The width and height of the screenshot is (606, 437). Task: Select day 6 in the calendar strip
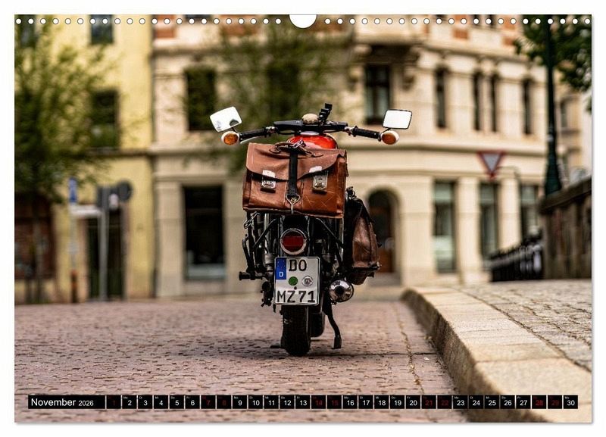[x=192, y=402]
